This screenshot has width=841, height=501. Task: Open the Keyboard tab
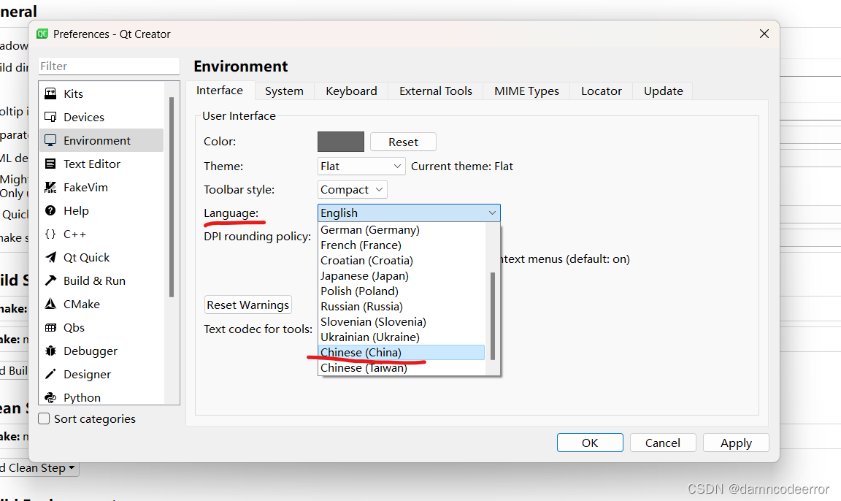click(351, 91)
